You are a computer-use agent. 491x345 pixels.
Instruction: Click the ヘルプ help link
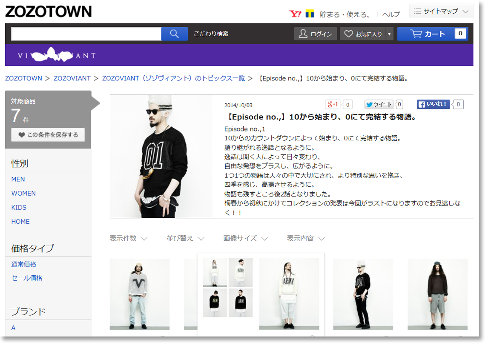(391, 14)
